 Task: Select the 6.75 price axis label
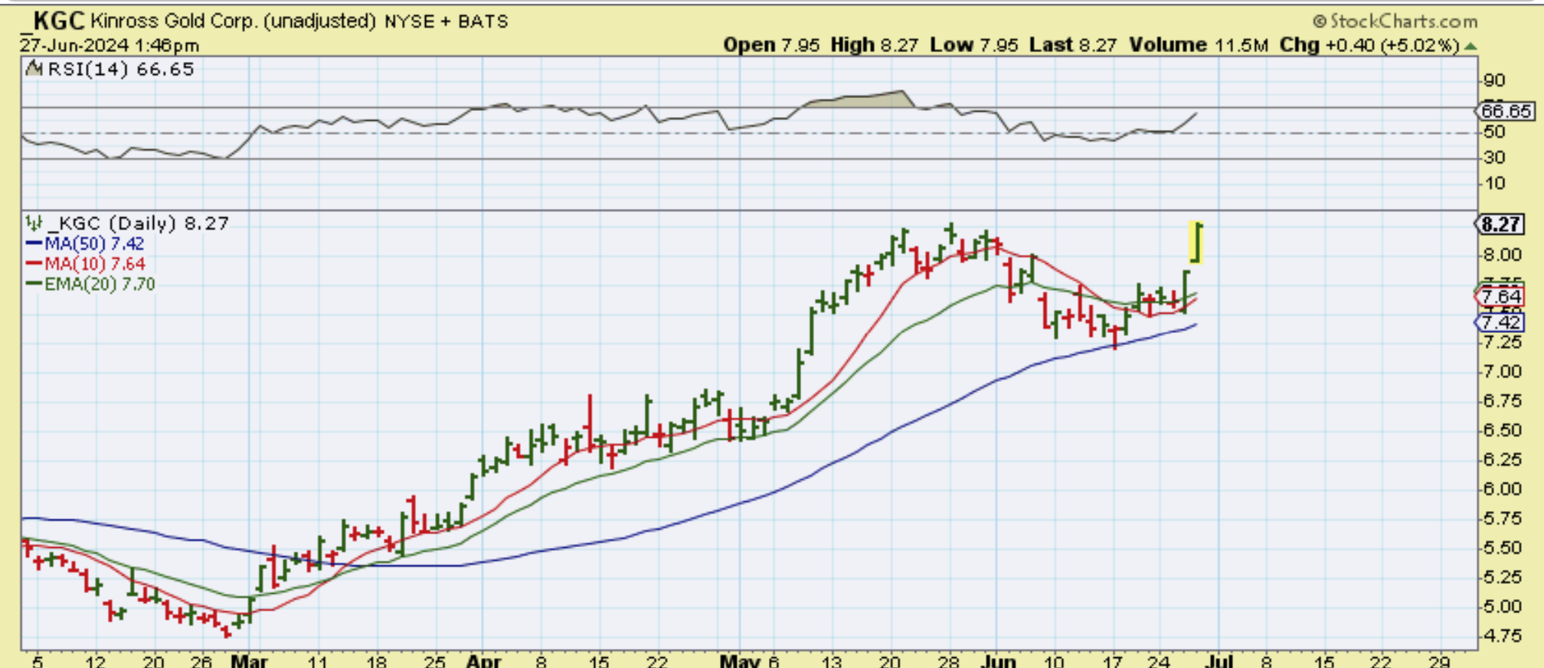(1501, 401)
